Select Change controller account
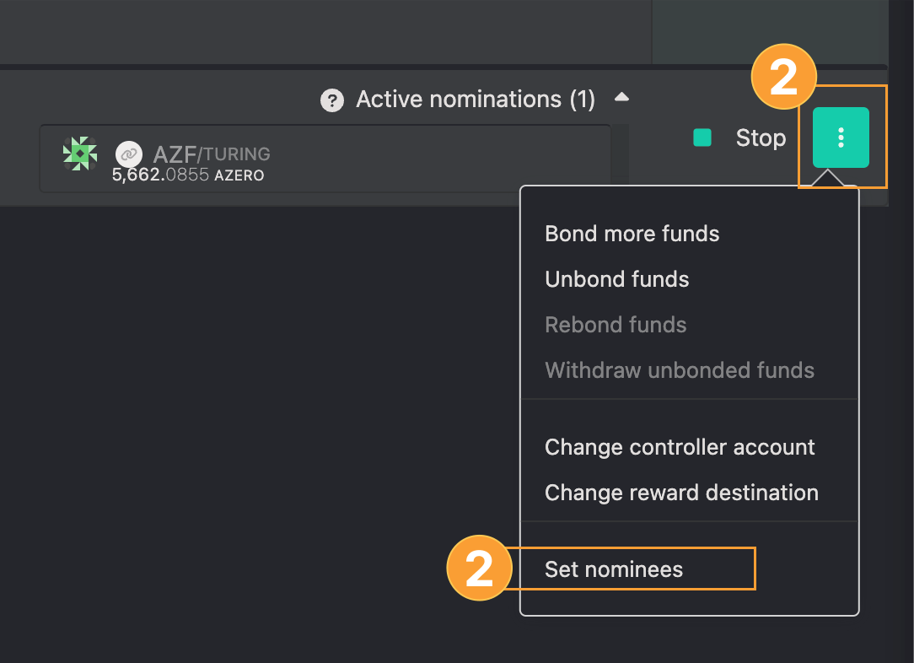Viewport: 914px width, 663px height. (680, 447)
